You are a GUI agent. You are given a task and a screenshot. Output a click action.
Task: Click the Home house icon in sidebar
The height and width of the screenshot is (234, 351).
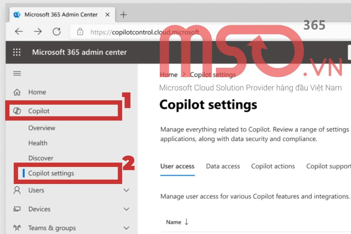17,92
